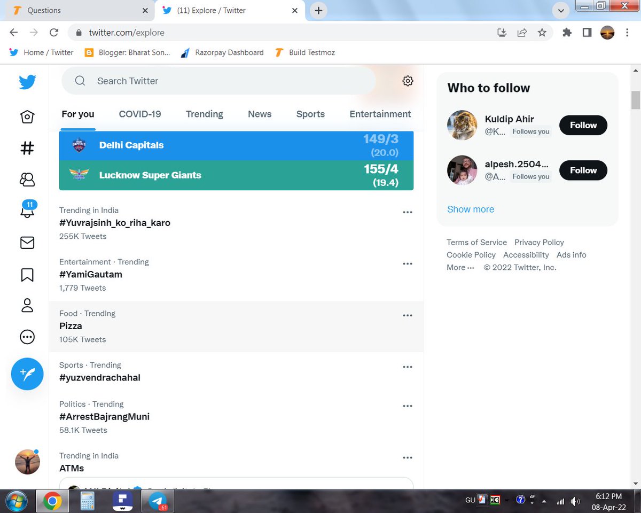Click the search magnifier icon

point(80,81)
